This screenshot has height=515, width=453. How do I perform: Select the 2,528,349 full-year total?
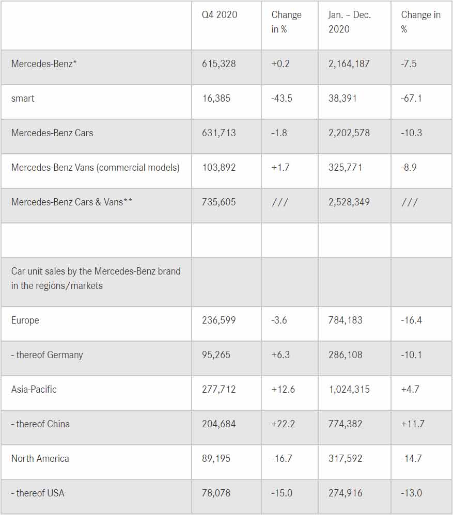[349, 202]
